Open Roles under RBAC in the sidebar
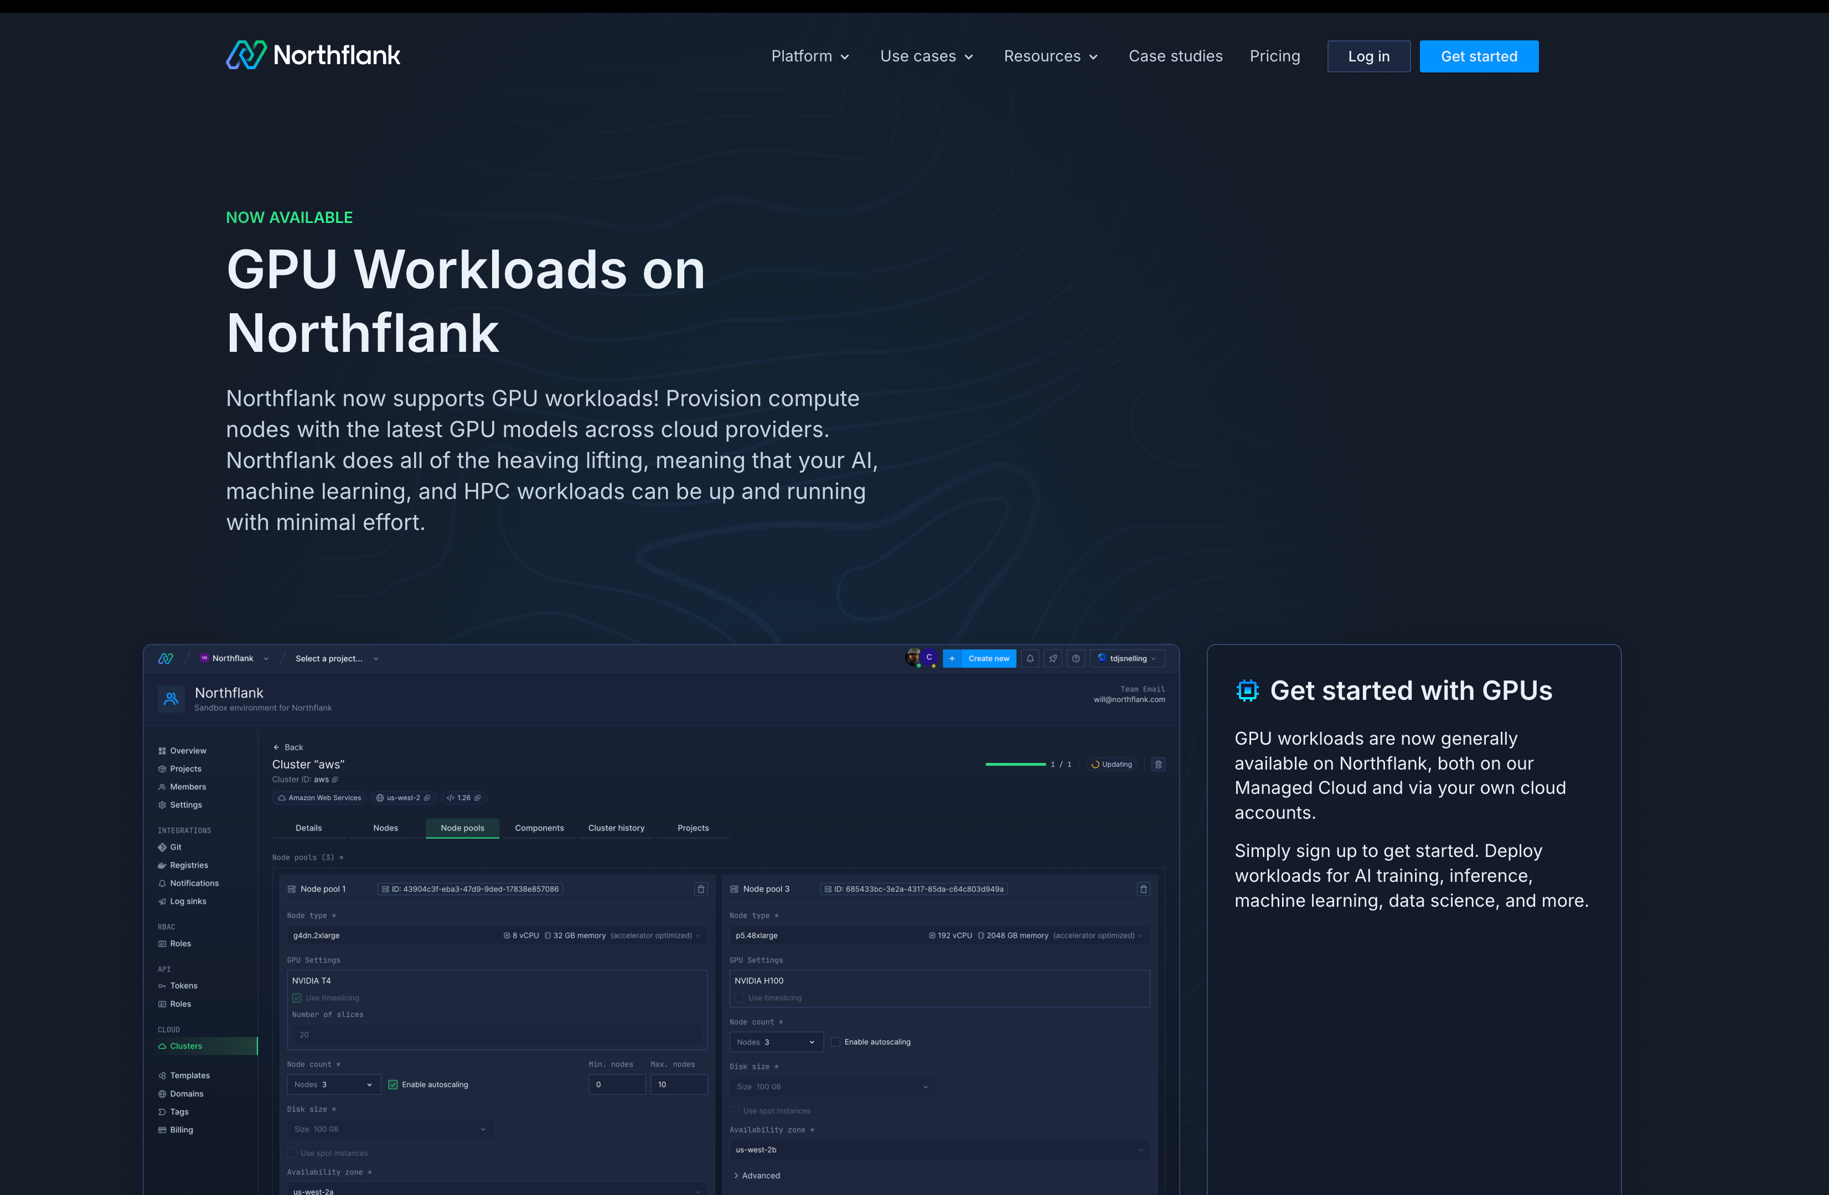 (174, 943)
